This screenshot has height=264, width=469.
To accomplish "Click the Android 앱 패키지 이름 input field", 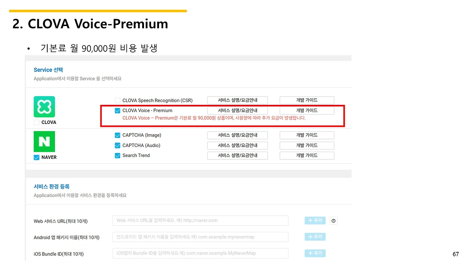I will pyautogui.click(x=200, y=237).
